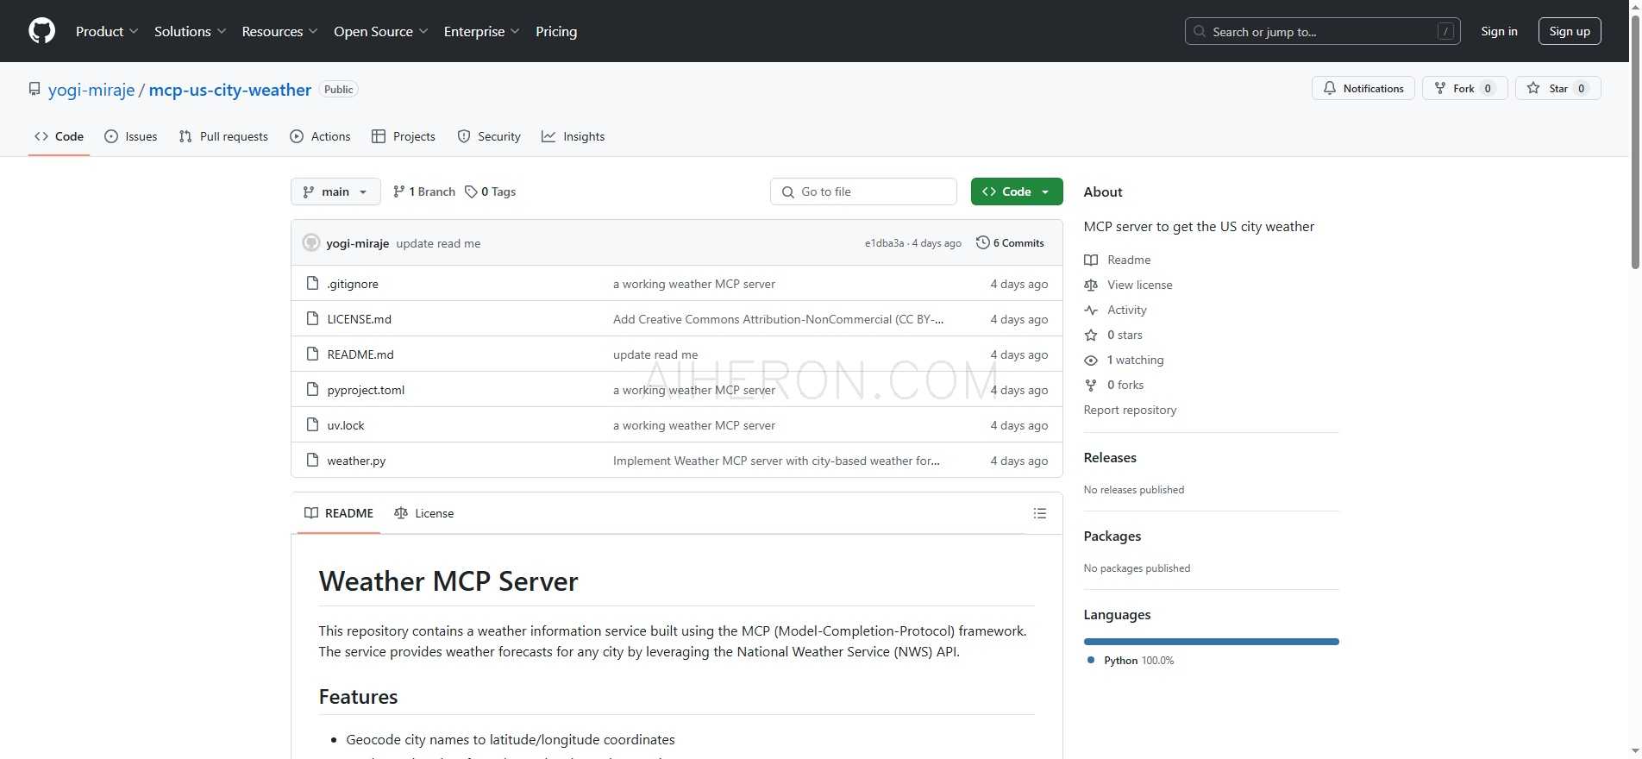
Task: Click the Notifications bell icon
Action: coord(1330,88)
